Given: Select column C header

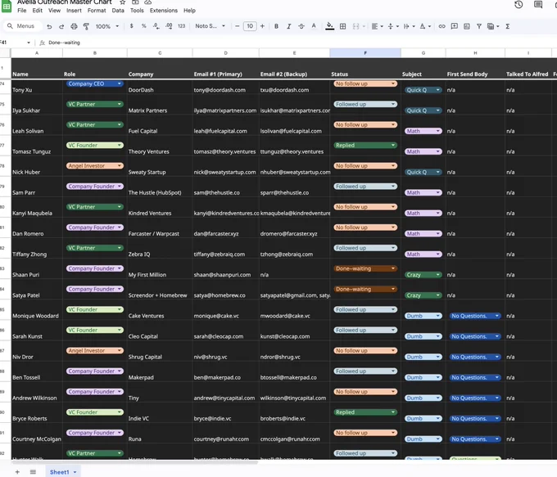Looking at the screenshot, I should click(x=160, y=53).
